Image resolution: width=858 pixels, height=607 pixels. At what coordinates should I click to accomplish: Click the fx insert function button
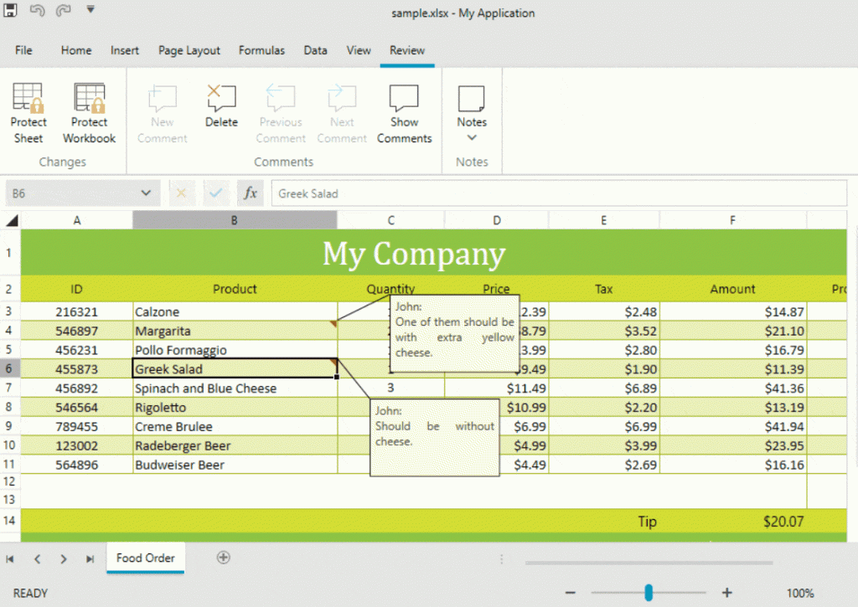[x=250, y=193]
